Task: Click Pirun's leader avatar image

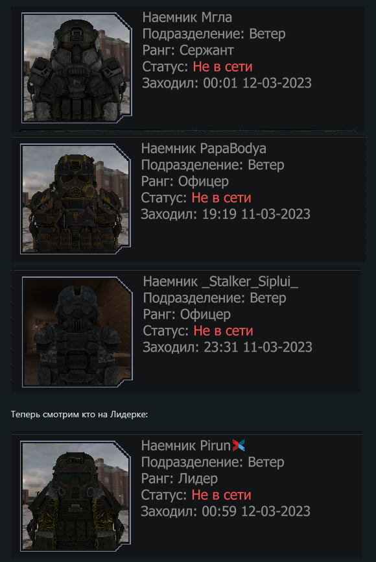Action: (75, 496)
